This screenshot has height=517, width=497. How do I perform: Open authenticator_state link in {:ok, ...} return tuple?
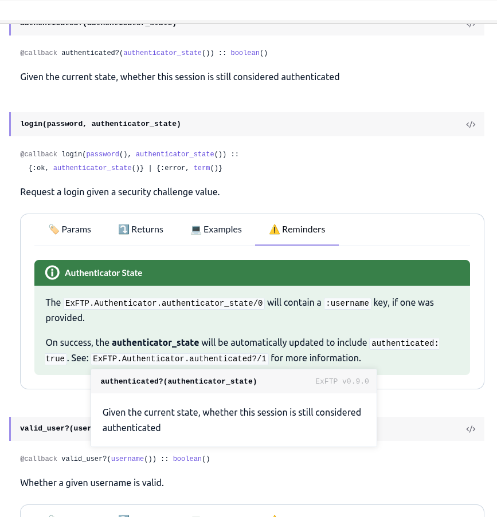click(x=92, y=168)
